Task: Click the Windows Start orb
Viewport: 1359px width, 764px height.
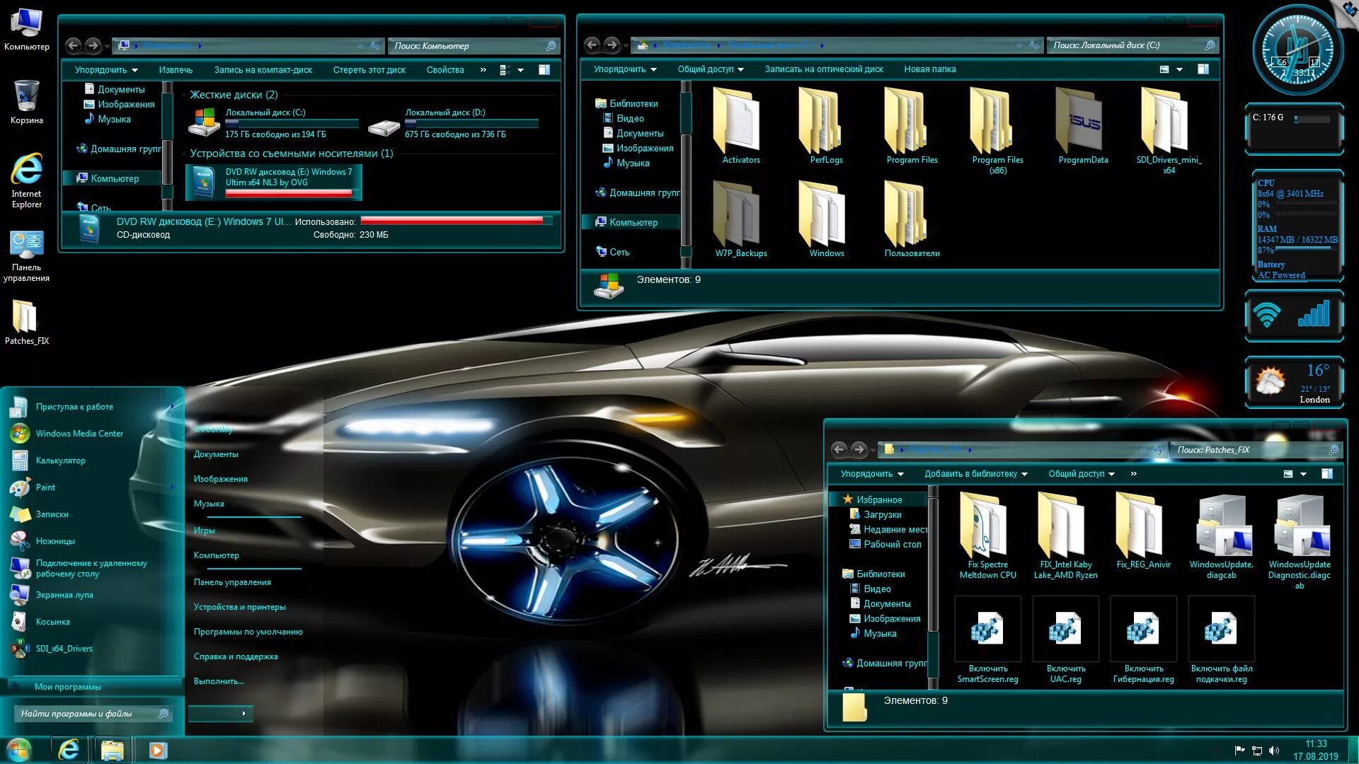Action: pyautogui.click(x=19, y=749)
